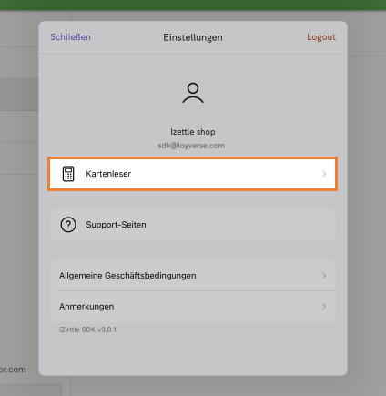Click the sdk@loyverse.com email address
The image size is (386, 396).
(x=191, y=146)
